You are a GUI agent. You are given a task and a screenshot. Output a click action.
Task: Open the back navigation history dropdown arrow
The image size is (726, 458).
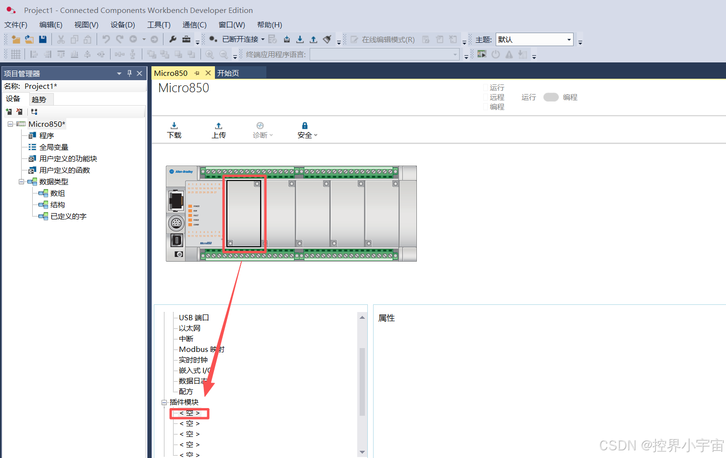tap(144, 39)
